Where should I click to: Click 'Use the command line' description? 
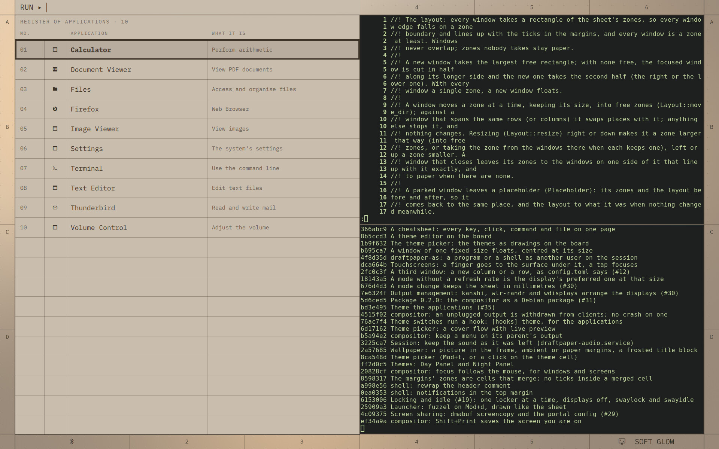[x=245, y=168]
